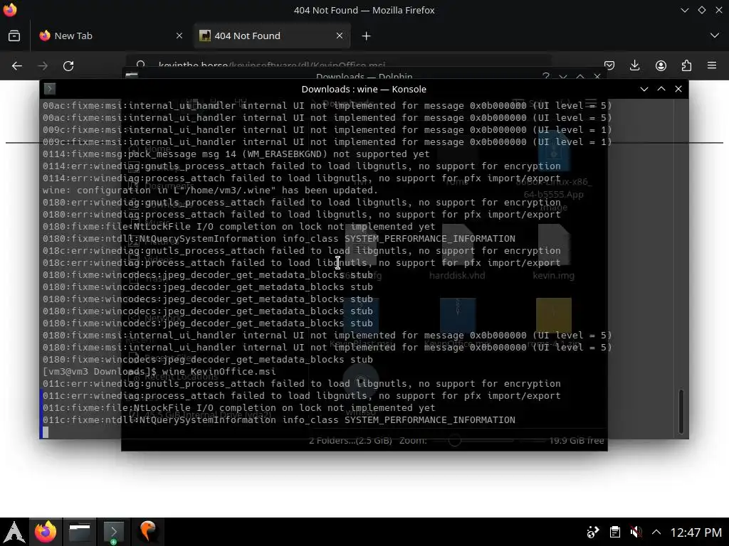729x546 pixels.
Task: Click the Konsole terminal icon in its titlebar
Action: point(50,89)
